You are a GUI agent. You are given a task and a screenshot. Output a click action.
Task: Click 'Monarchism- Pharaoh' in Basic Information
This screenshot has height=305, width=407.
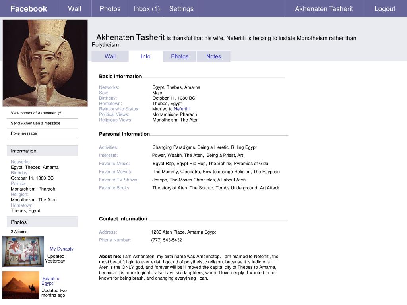click(174, 114)
